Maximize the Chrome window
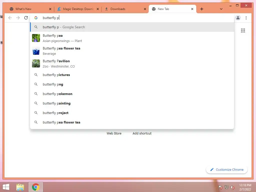Image resolution: width=256 pixels, height=192 pixels. coord(237,5)
